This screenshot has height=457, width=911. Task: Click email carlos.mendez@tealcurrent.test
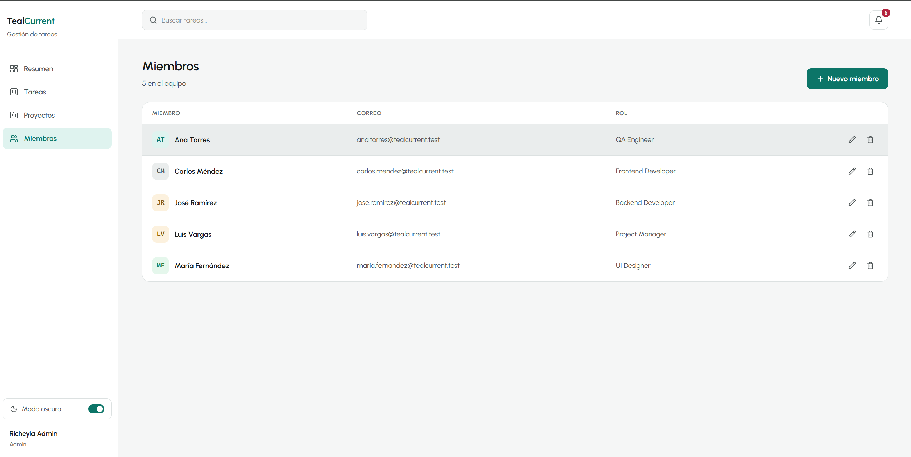[x=405, y=171]
